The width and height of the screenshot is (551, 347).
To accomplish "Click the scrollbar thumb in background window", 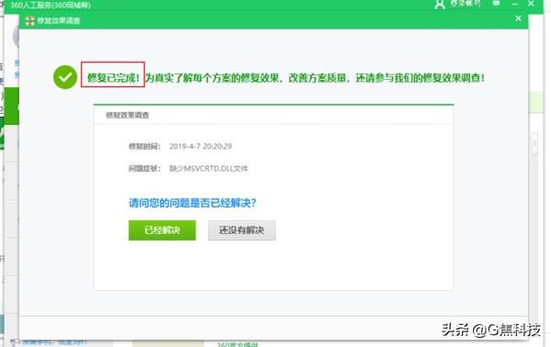I will 534,143.
